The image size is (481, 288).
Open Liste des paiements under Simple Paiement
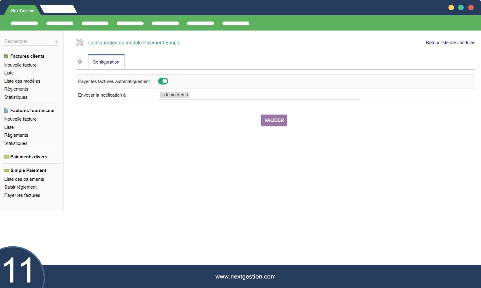(x=24, y=179)
